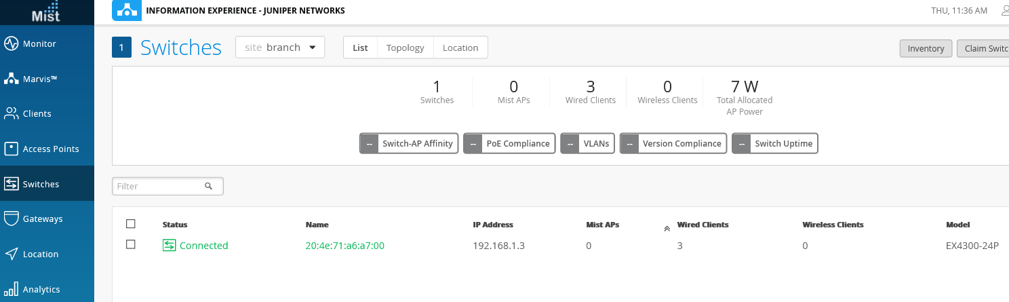1009x302 pixels.
Task: Open Access Points sidebar icon
Action: (x=11, y=149)
